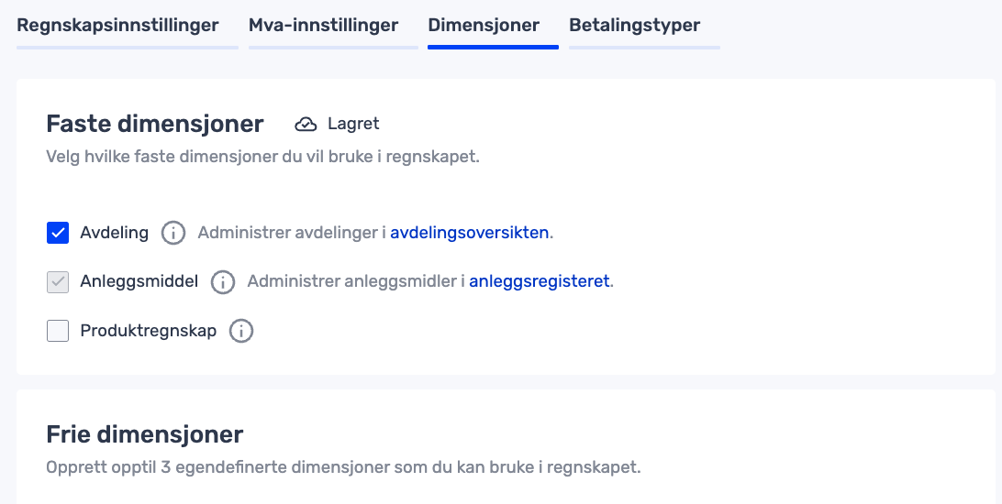The width and height of the screenshot is (1002, 504).
Task: Click the Avdeling label text
Action: (115, 233)
